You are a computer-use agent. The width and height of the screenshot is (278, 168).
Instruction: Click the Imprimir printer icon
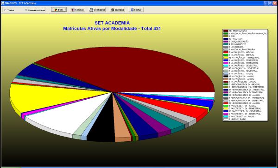(112, 10)
